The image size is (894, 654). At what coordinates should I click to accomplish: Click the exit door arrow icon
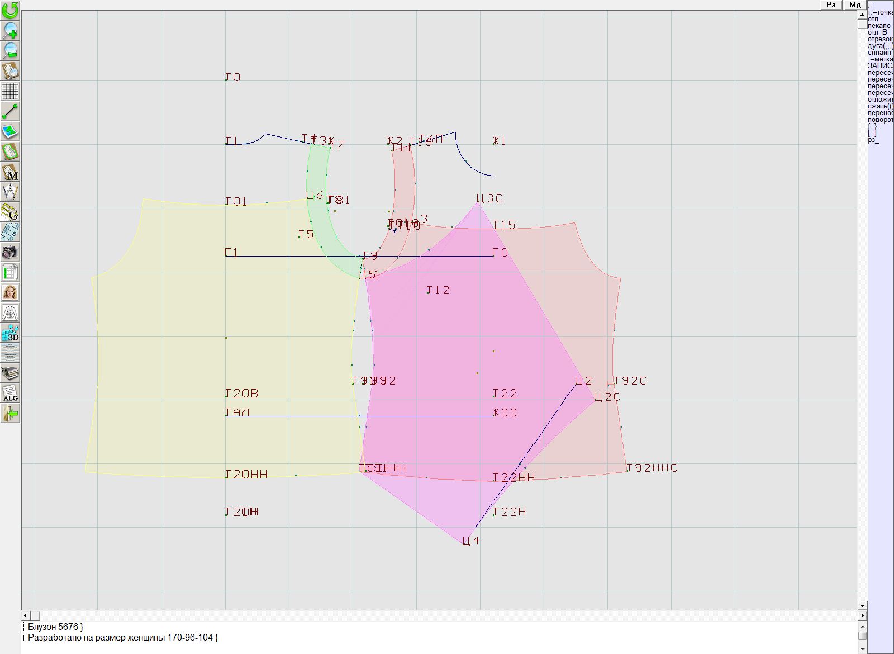[10, 413]
